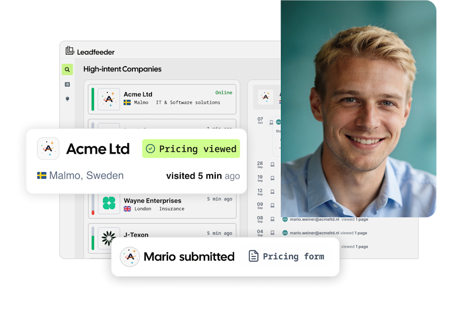Select the 19 Sep timeline date
This screenshot has width=463, height=336.
(x=260, y=178)
